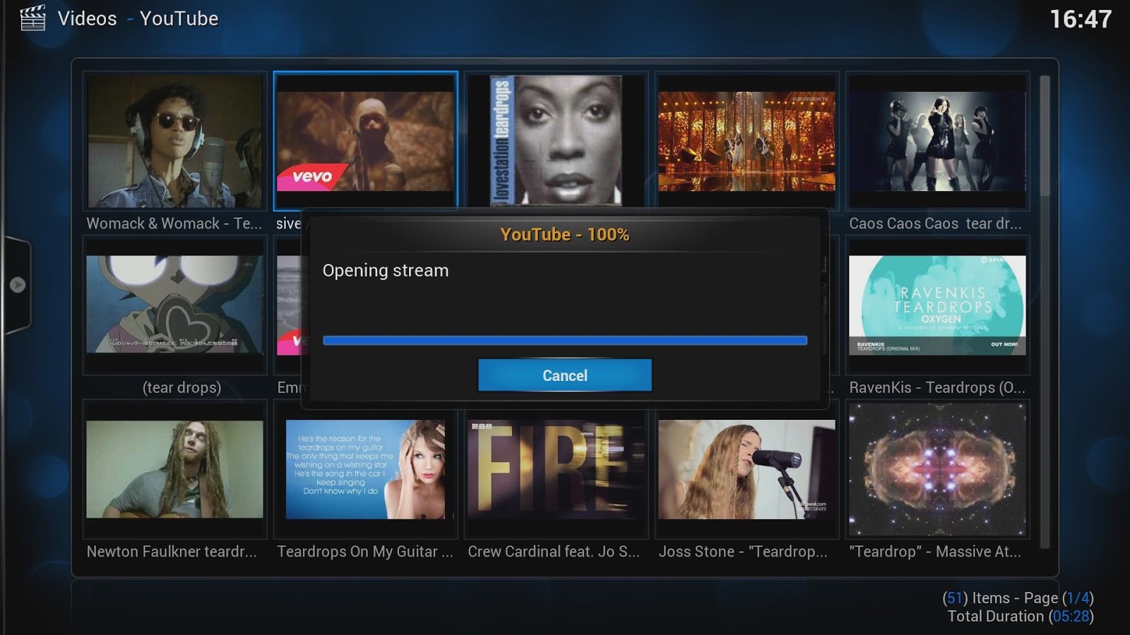Click the YouTube breadcrumb label
The width and height of the screenshot is (1130, 635).
(x=179, y=19)
